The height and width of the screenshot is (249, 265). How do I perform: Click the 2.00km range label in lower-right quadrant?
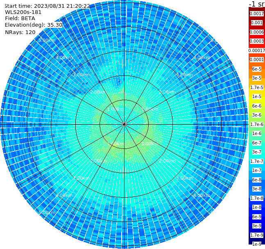coord(168,161)
